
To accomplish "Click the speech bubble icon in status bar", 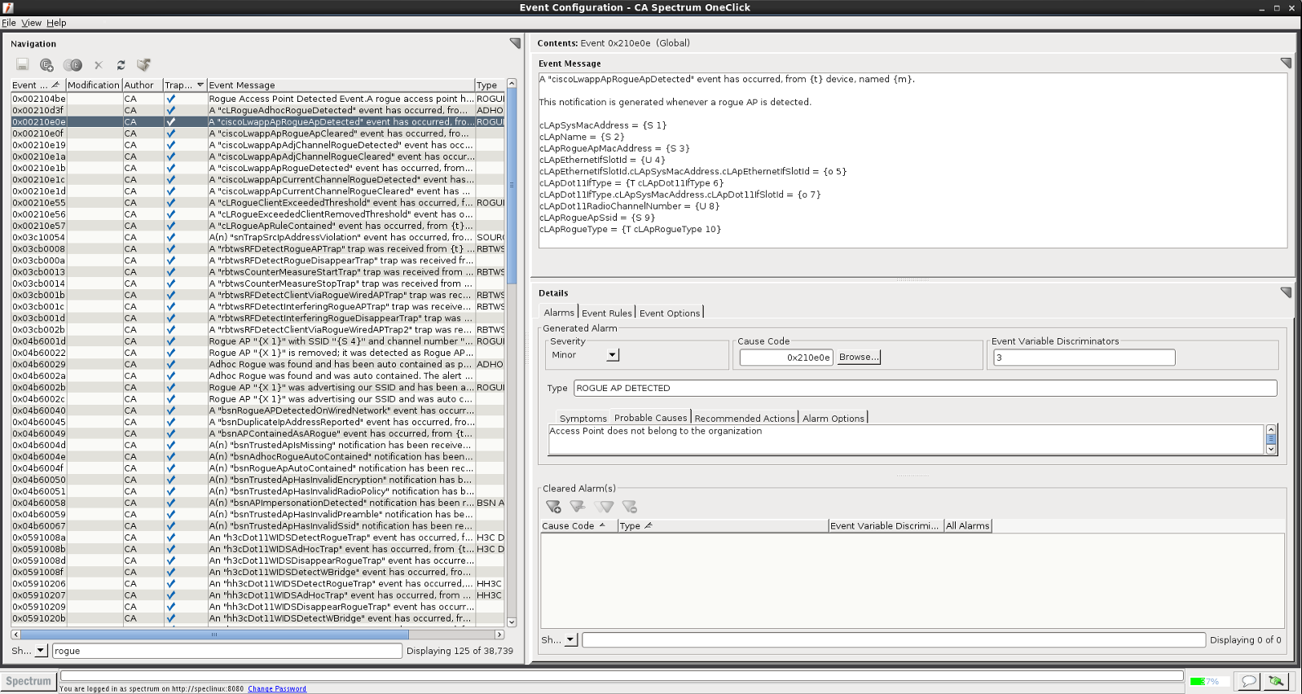I will (x=1248, y=681).
